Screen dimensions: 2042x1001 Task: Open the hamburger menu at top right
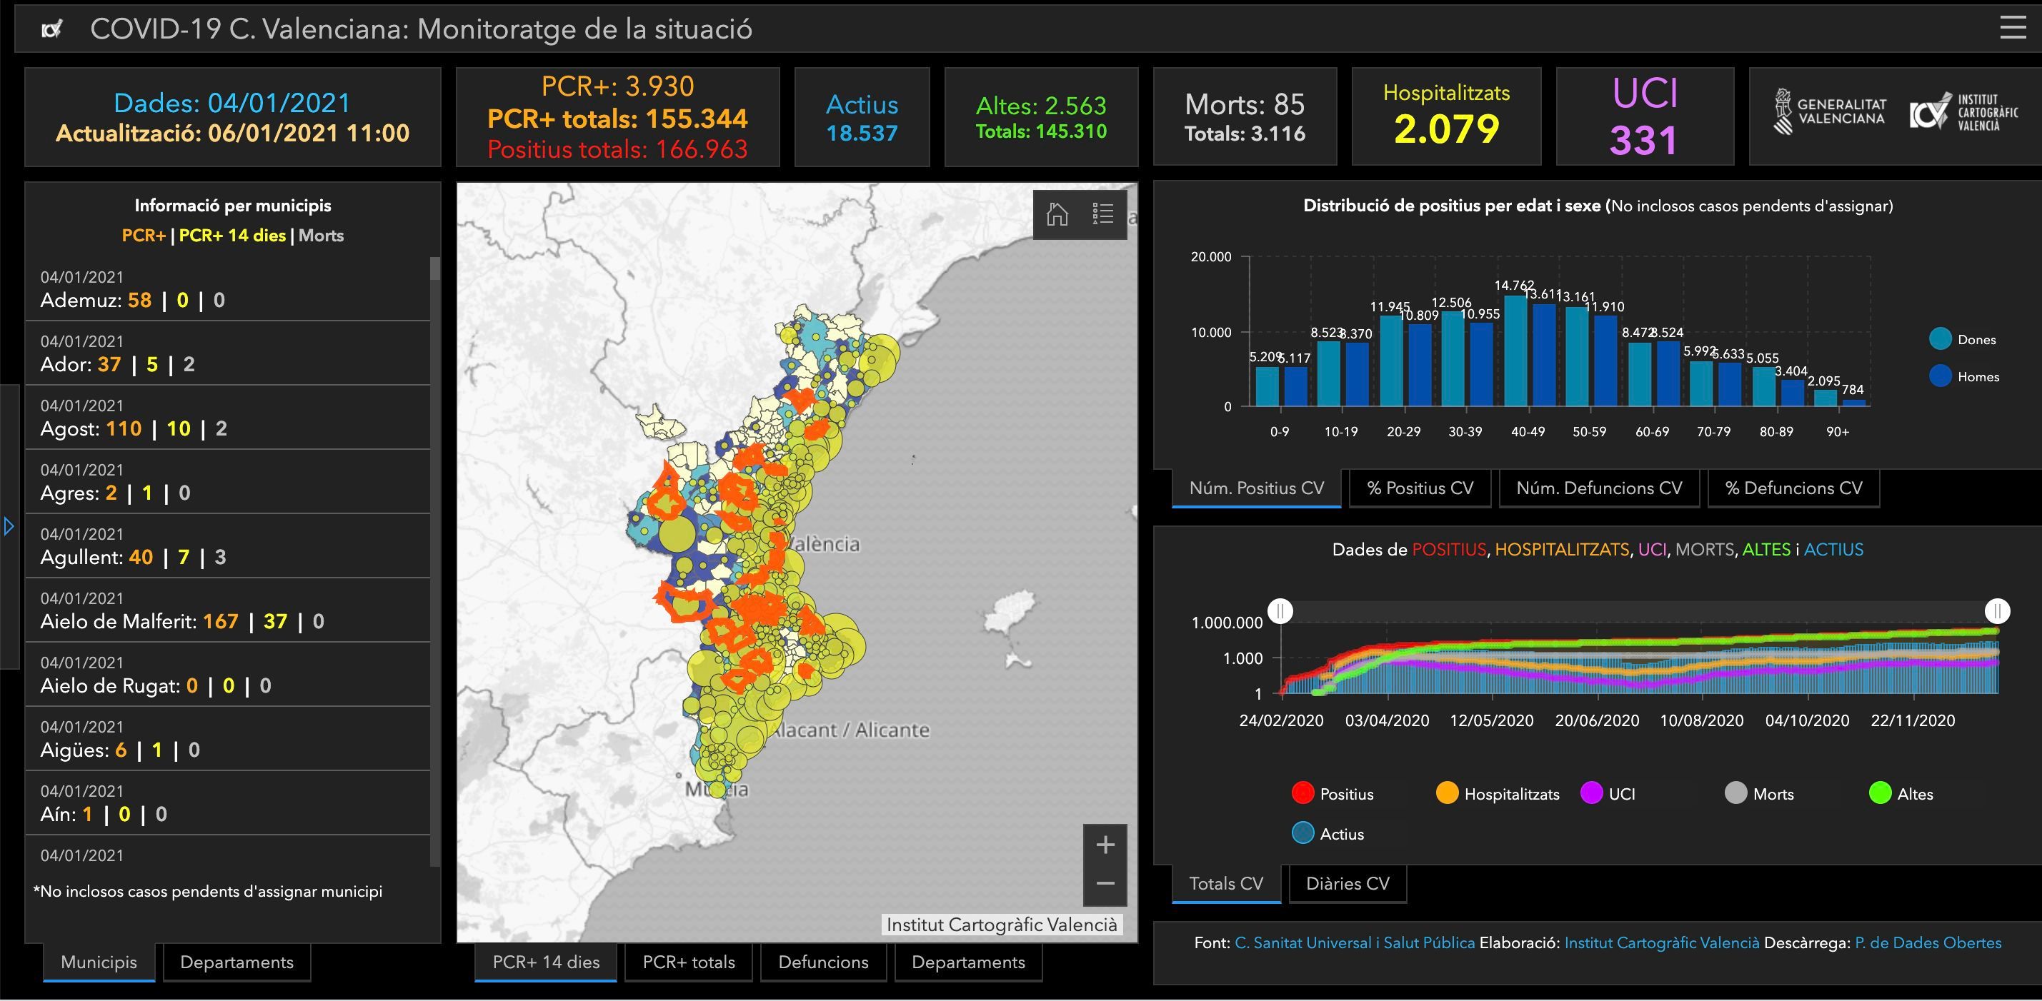click(2013, 27)
